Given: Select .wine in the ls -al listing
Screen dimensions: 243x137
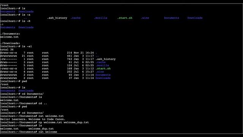Looking at the screenshot, I should pyautogui.click(x=99, y=72).
